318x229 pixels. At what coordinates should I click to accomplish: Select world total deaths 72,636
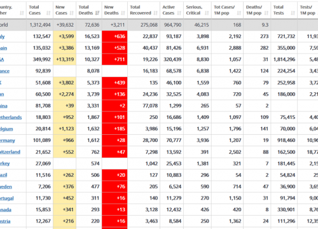(92, 25)
